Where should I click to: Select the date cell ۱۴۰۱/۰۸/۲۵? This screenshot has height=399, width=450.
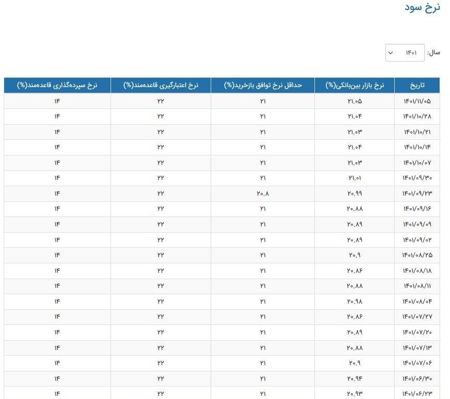point(417,255)
